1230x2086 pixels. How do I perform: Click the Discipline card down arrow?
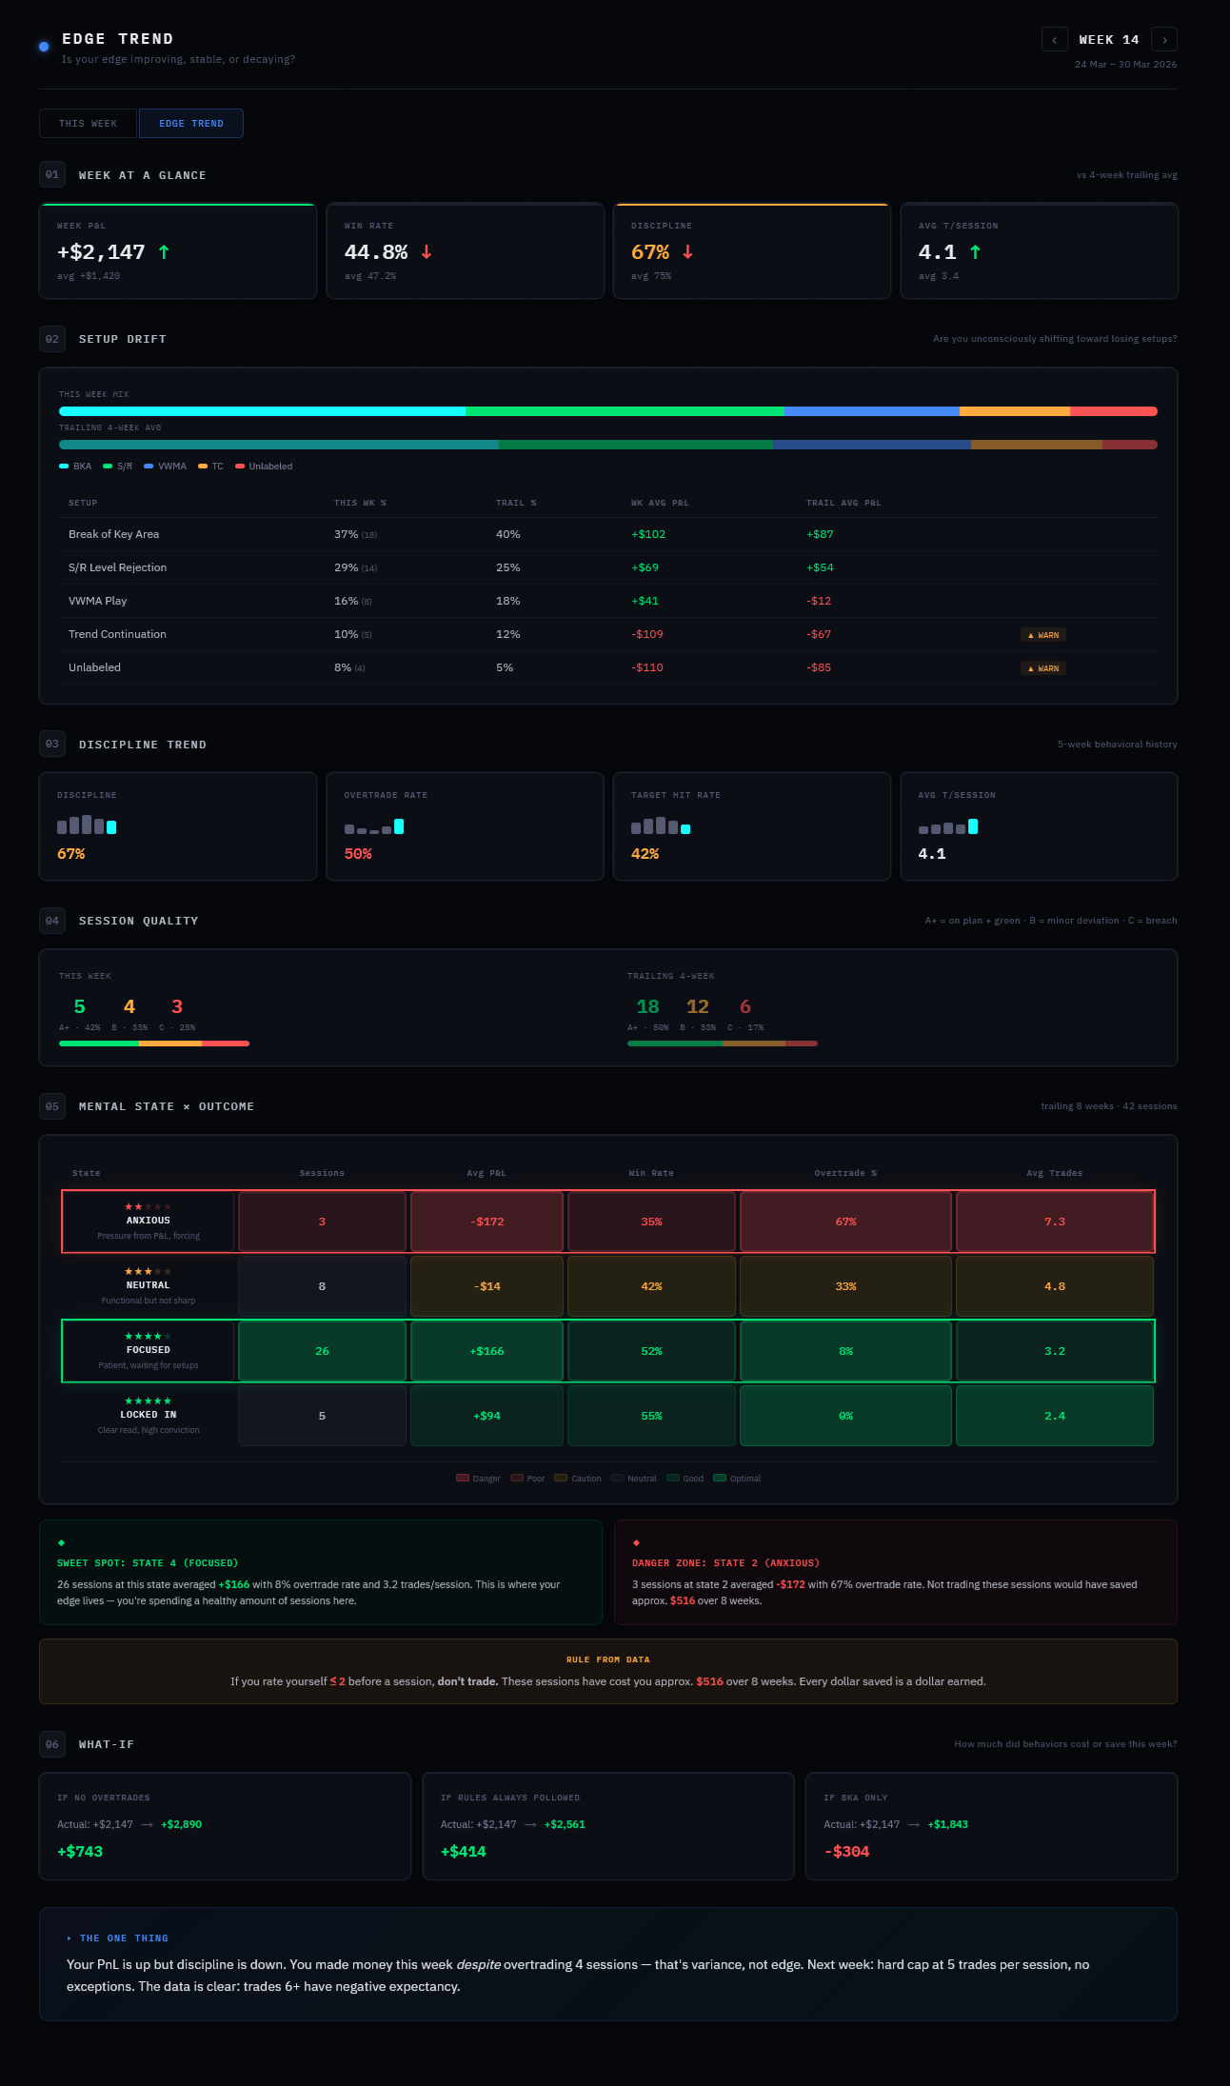pos(687,252)
